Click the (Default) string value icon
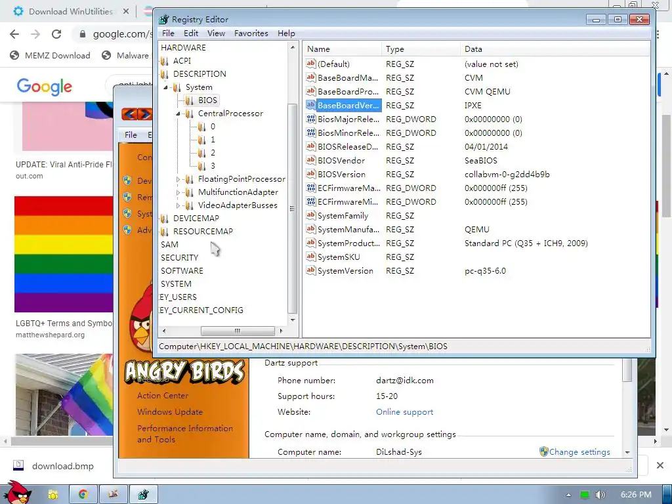Image resolution: width=672 pixels, height=504 pixels. pos(310,64)
